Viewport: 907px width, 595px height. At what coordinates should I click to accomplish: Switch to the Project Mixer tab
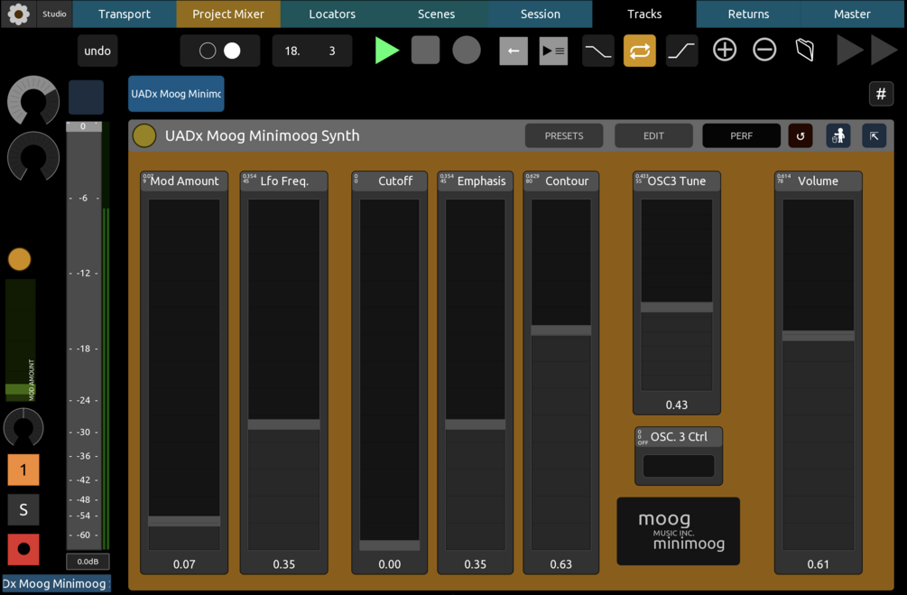click(228, 14)
